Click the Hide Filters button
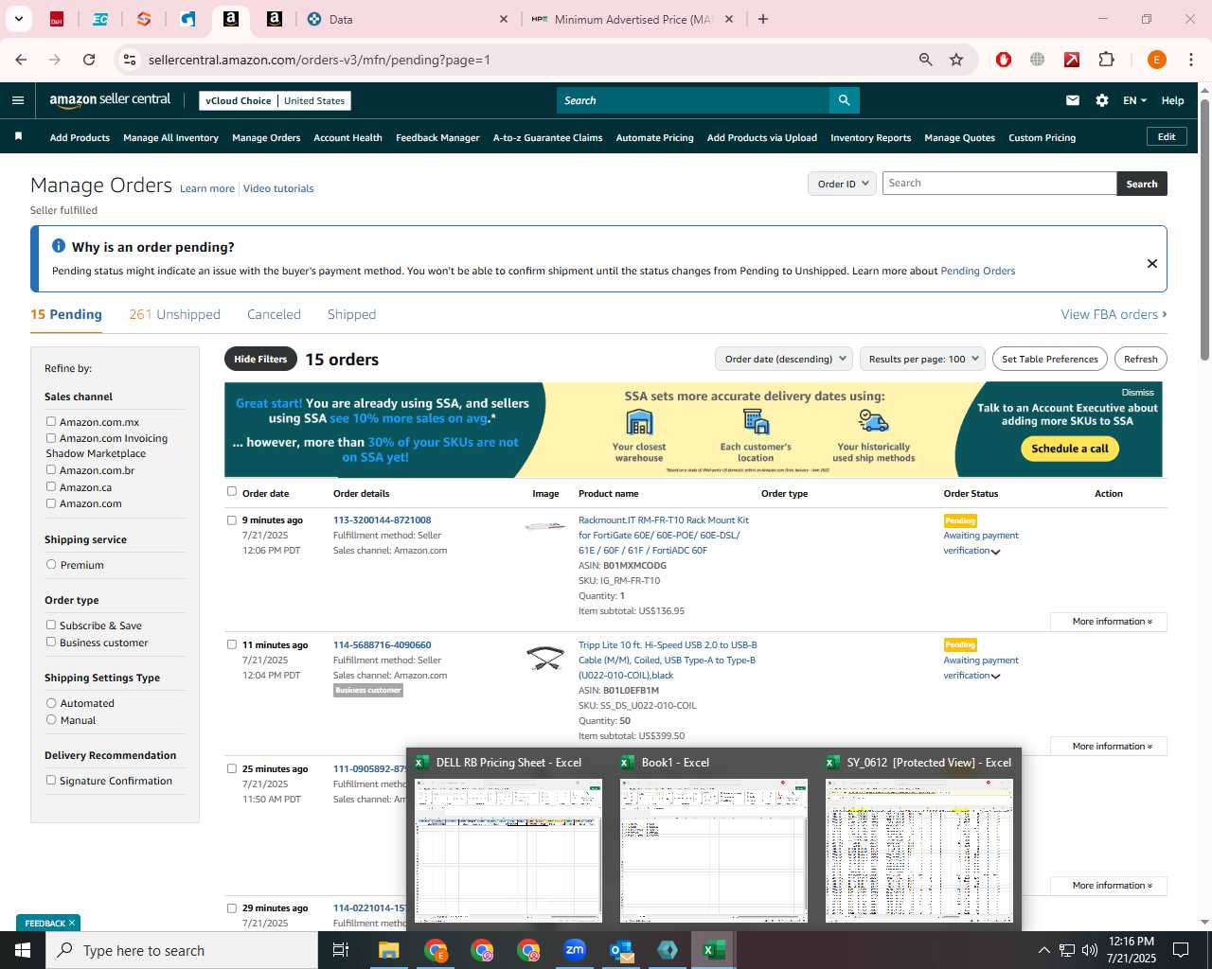Image resolution: width=1212 pixels, height=969 pixels. (x=260, y=359)
